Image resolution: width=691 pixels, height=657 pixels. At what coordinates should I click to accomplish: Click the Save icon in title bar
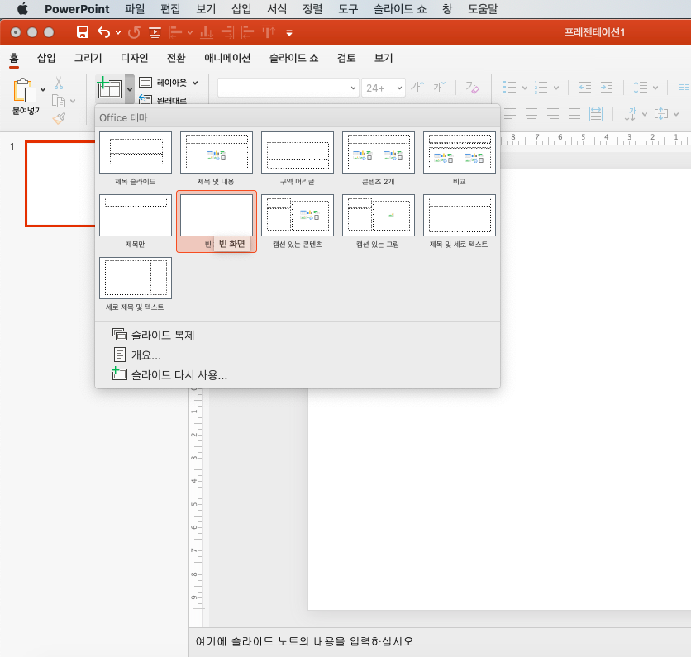coord(83,32)
